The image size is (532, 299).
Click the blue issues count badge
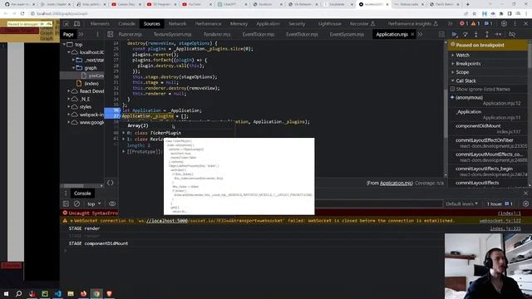click(x=488, y=24)
